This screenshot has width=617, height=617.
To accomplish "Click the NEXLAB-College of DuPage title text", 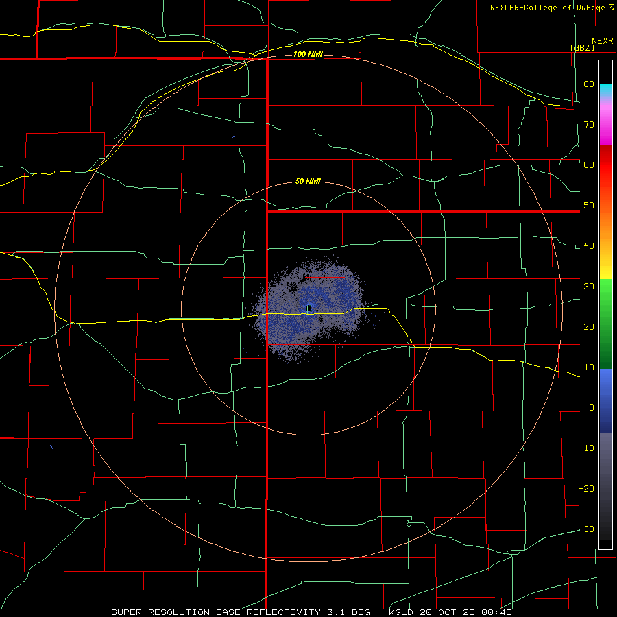I will pos(548,8).
